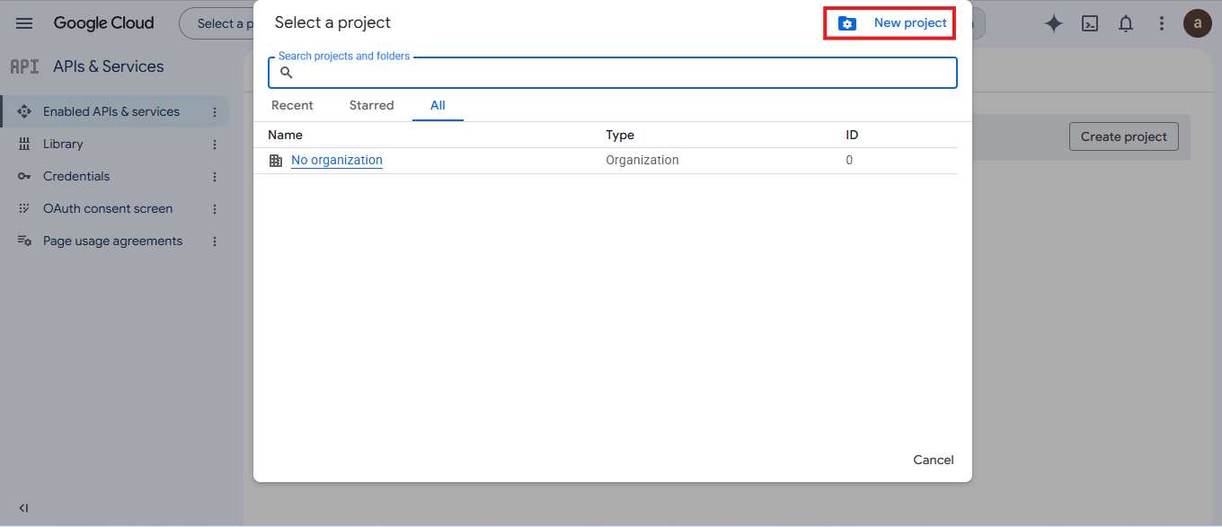Open more options for Page usage agreements
The image size is (1222, 527).
pos(215,242)
